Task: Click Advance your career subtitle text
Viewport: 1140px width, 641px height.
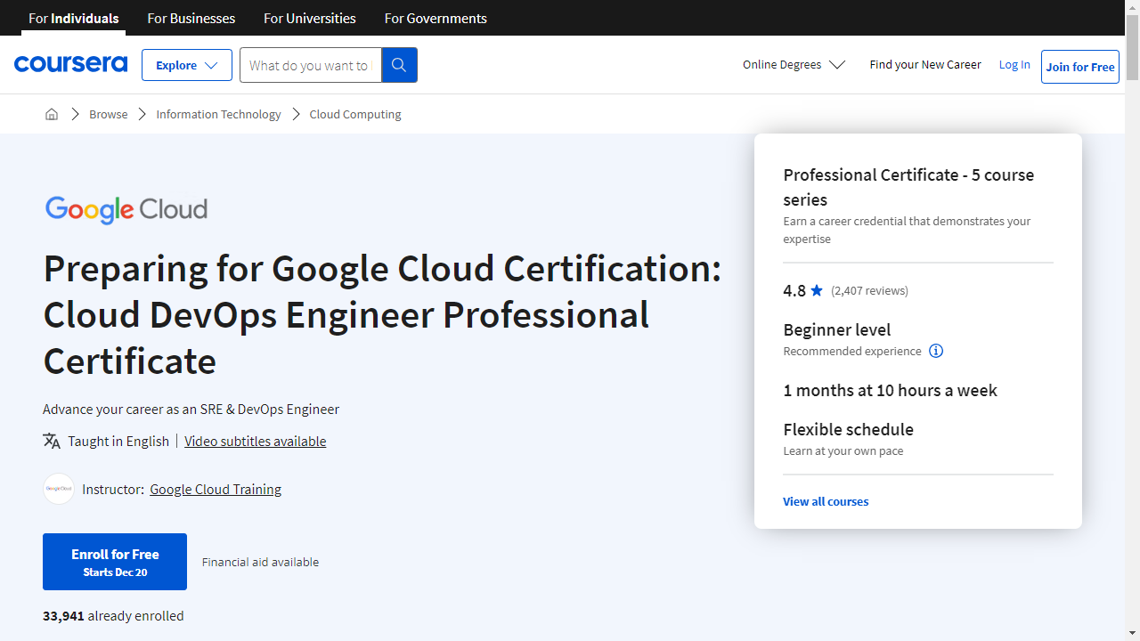Action: click(191, 410)
